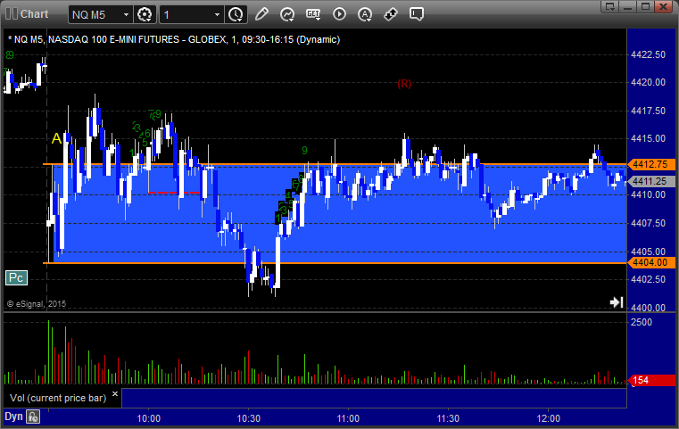Screen dimensions: 679x429
Task: Click the 4404.00 orange price marker
Action: coord(650,262)
